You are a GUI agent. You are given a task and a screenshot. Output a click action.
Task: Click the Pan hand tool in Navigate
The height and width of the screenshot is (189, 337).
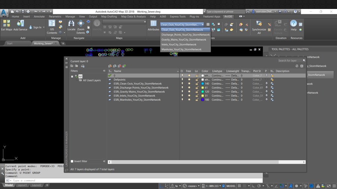coord(88,27)
